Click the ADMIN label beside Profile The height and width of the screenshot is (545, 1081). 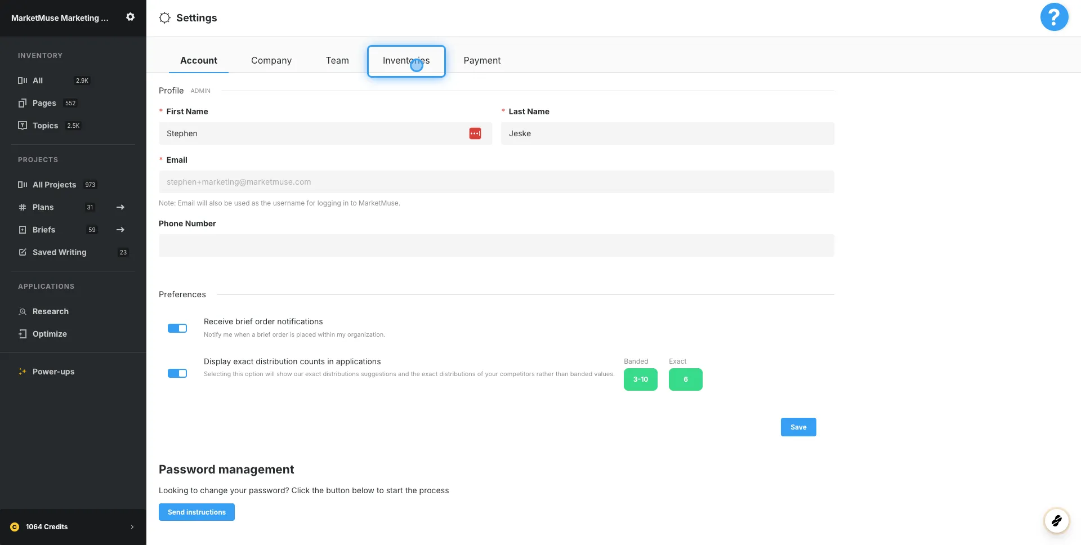pos(200,91)
